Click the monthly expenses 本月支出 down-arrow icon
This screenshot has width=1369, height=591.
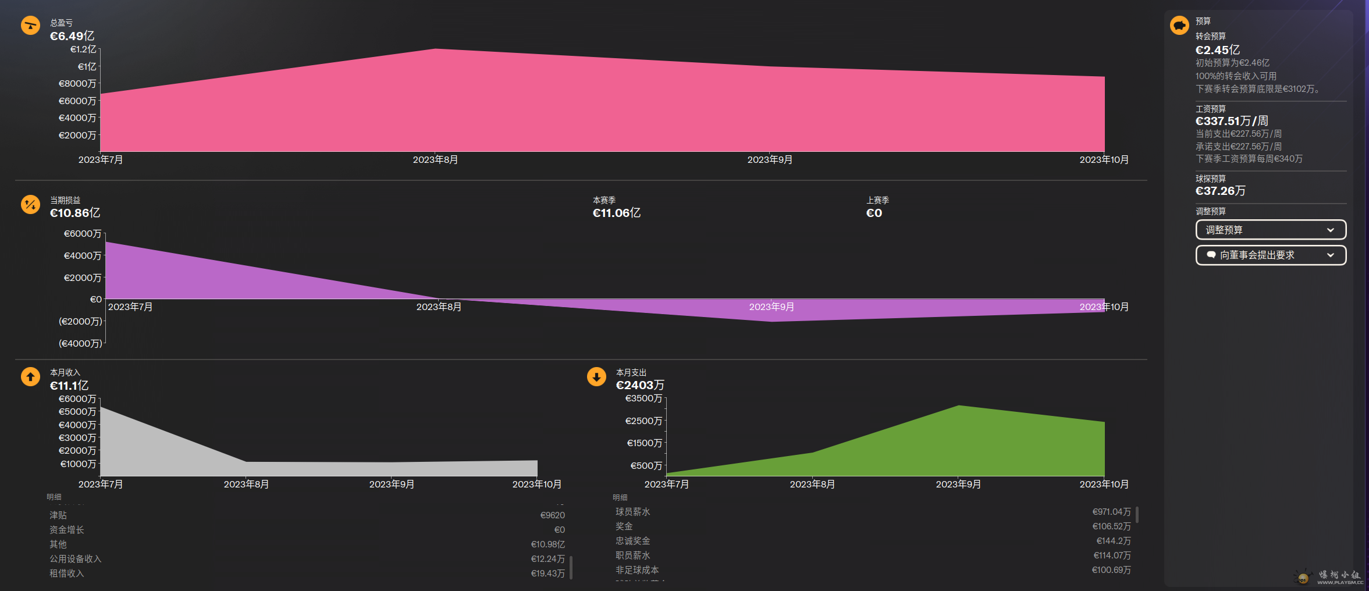point(596,377)
